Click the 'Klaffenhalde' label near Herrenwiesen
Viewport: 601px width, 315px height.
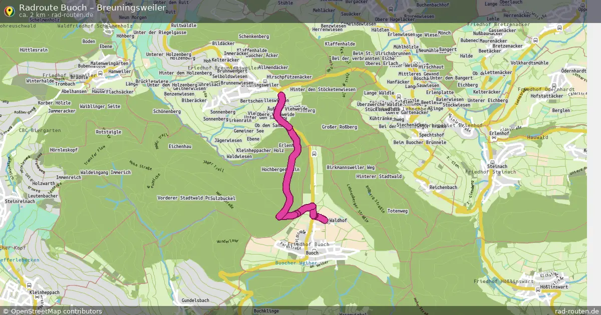click(x=341, y=44)
